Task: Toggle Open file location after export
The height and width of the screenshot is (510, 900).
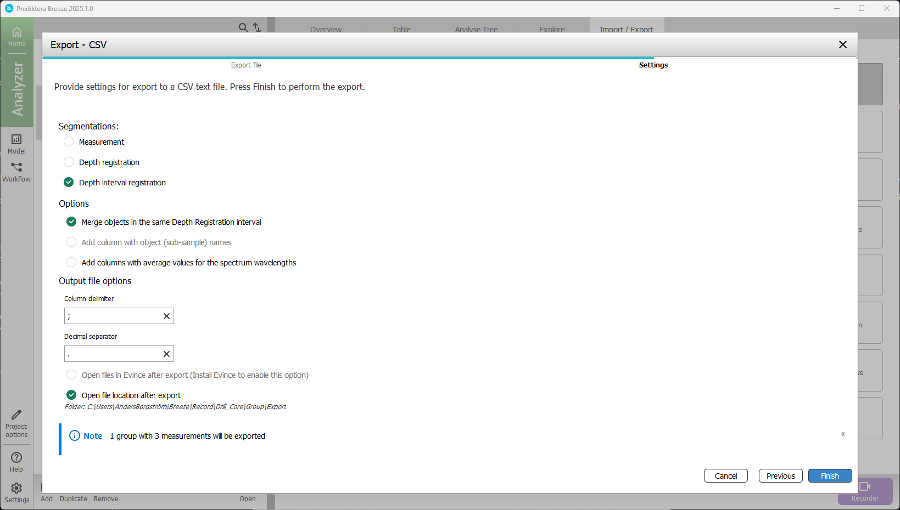Action: 71,395
